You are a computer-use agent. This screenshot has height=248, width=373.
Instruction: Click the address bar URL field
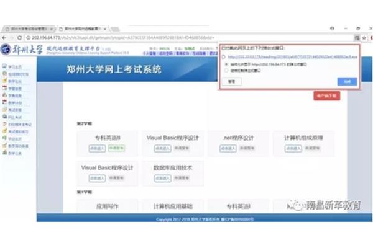tap(189, 38)
